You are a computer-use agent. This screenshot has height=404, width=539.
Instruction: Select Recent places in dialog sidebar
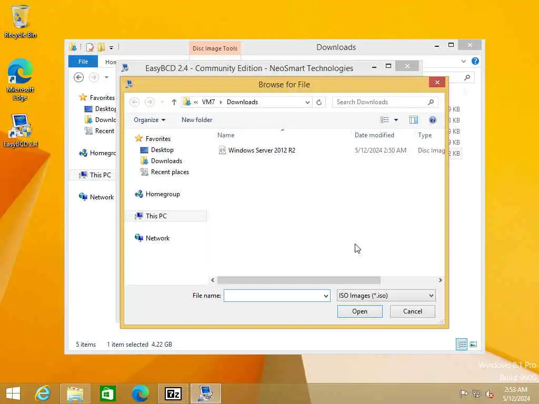tap(170, 172)
